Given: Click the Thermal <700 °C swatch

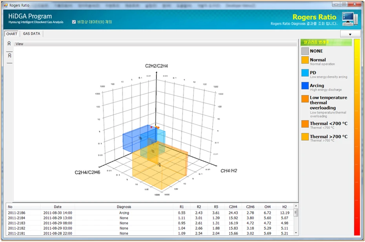Looking at the screenshot, I should pos(305,124).
